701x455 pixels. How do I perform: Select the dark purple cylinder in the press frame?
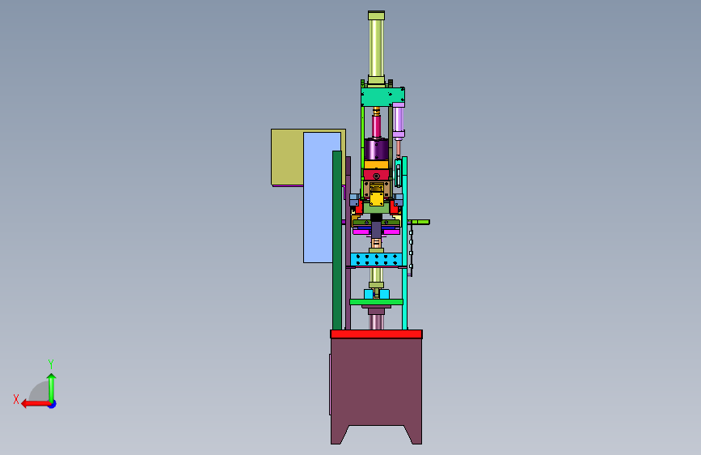click(x=376, y=150)
